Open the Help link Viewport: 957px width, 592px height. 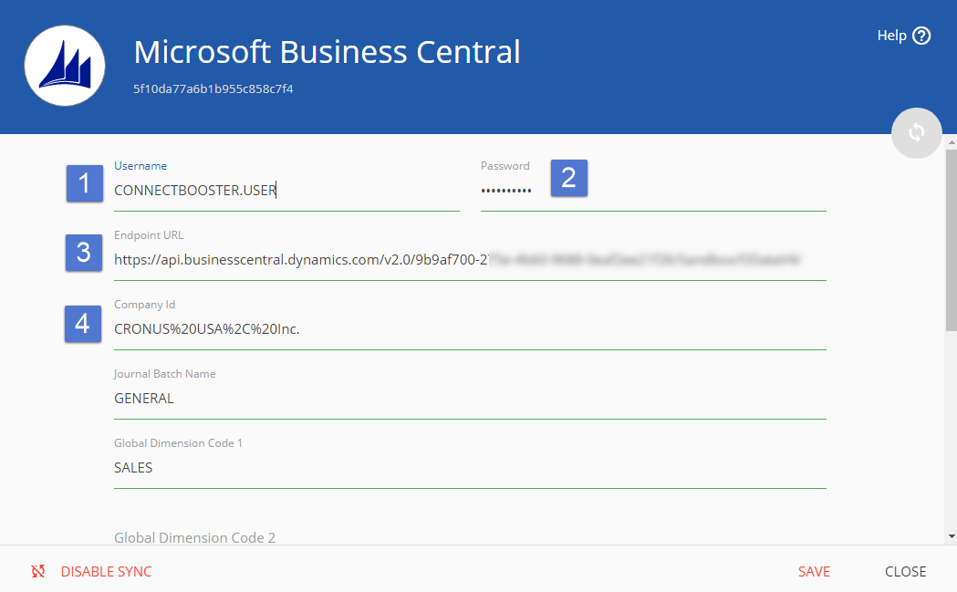(891, 36)
